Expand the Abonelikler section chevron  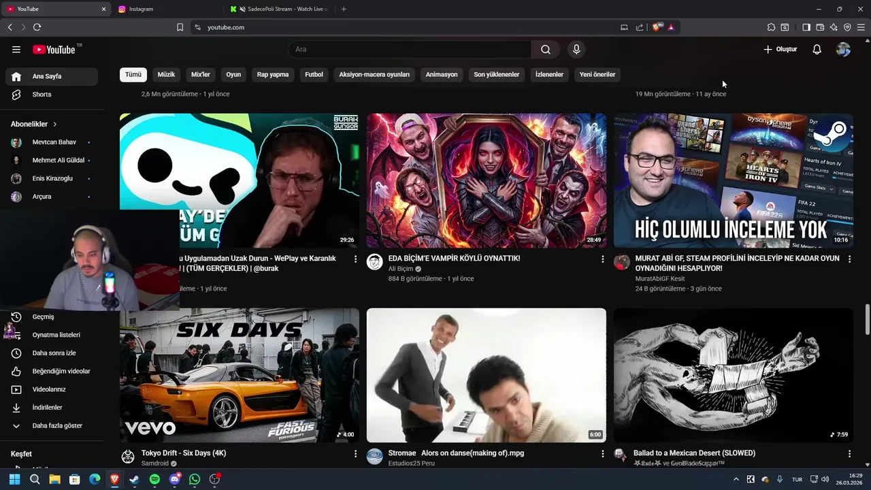(x=54, y=124)
